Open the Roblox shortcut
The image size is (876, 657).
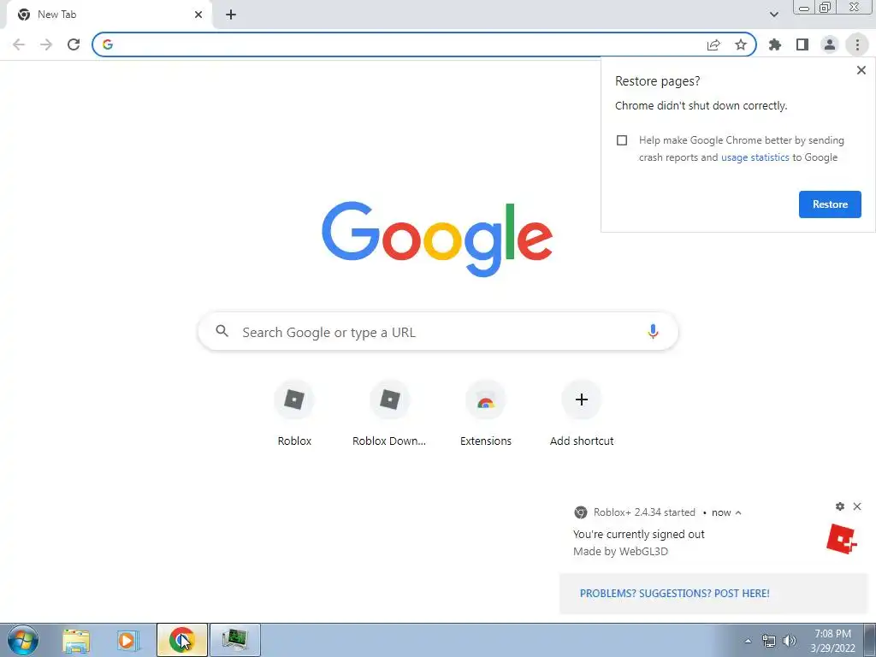click(x=294, y=413)
